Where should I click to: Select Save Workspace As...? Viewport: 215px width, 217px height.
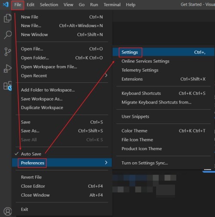pos(62,99)
